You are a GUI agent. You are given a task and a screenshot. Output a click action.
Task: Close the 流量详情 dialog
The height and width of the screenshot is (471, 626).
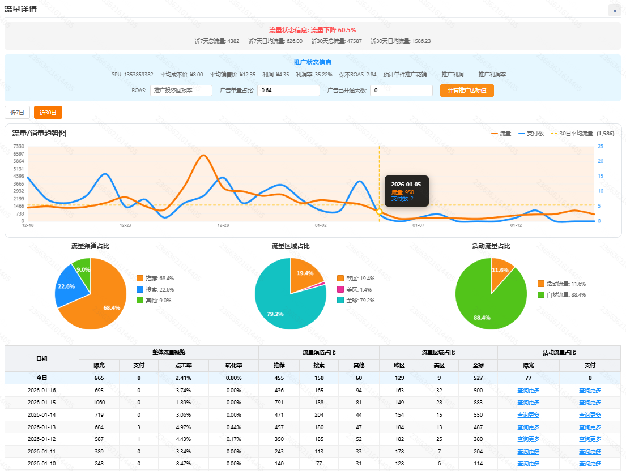point(614,11)
